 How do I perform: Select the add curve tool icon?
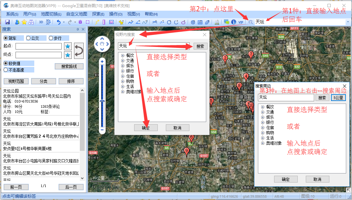click(x=145, y=22)
